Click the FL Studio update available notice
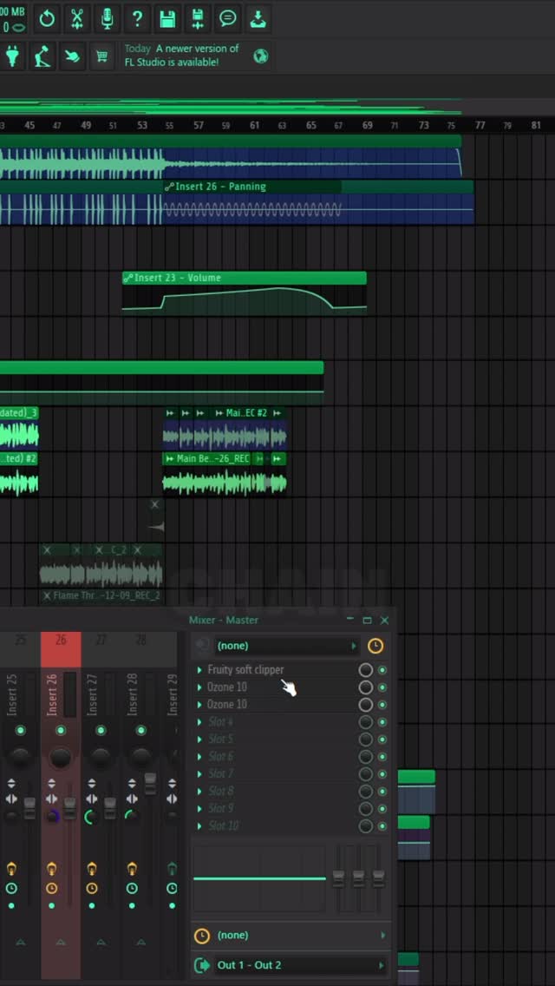Viewport: 555px width, 986px height. click(182, 56)
